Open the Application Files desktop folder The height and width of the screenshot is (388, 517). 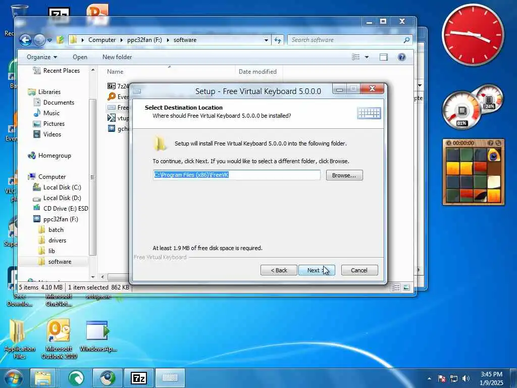(x=19, y=339)
